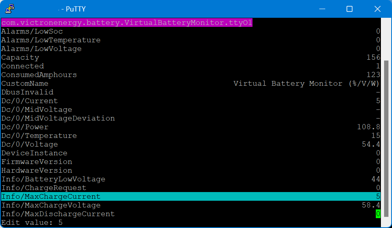Maximize the PuTTY window
The height and width of the screenshot is (228, 392).
point(349,9)
